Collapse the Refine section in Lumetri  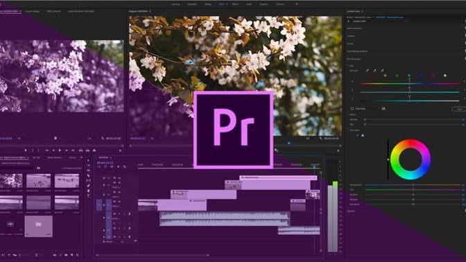(349, 114)
